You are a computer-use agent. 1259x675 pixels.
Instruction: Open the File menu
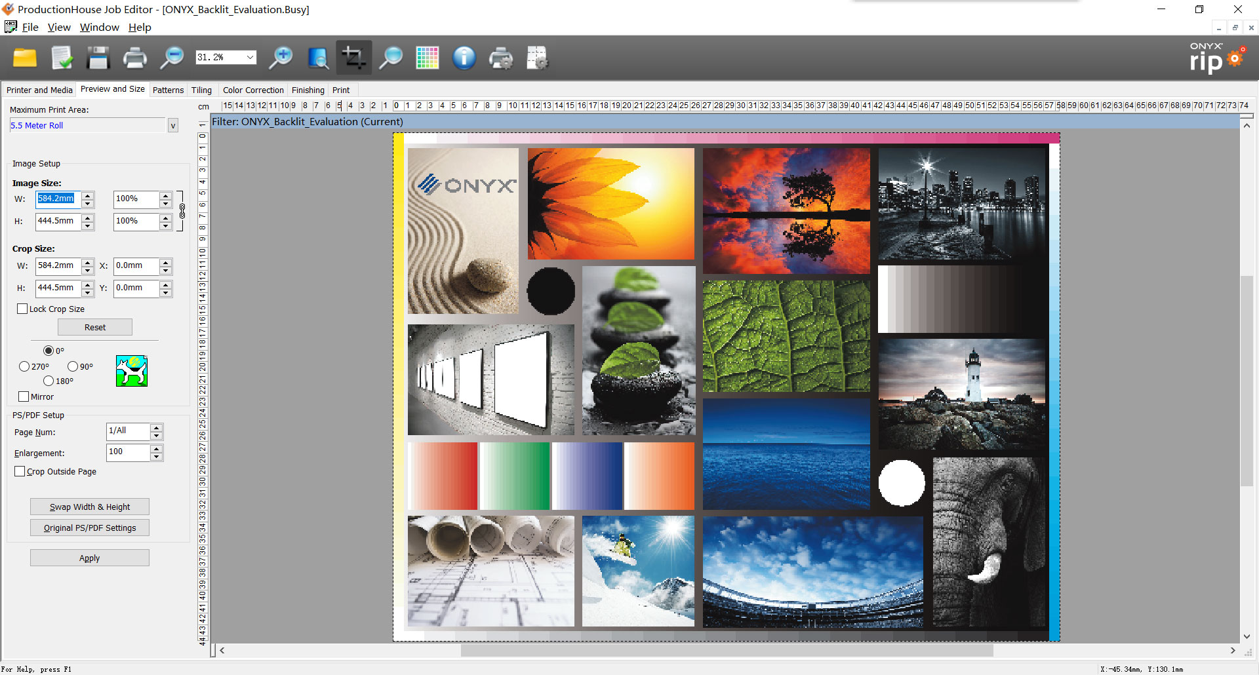coord(30,28)
